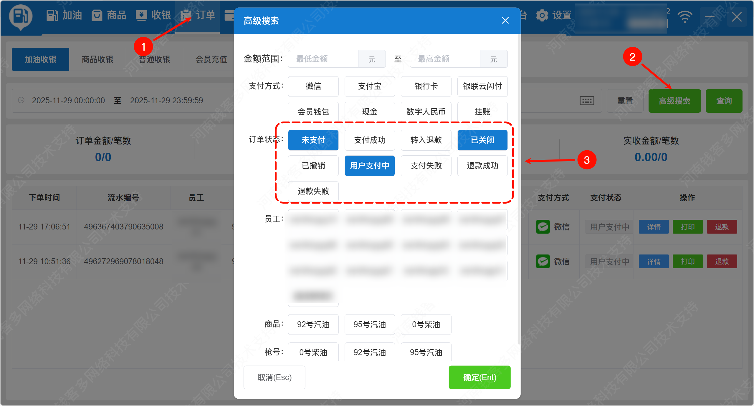Close the 高级搜索 dialog with X
754x406 pixels.
coord(505,21)
